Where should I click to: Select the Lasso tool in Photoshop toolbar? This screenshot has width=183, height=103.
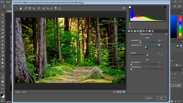pos(3,22)
